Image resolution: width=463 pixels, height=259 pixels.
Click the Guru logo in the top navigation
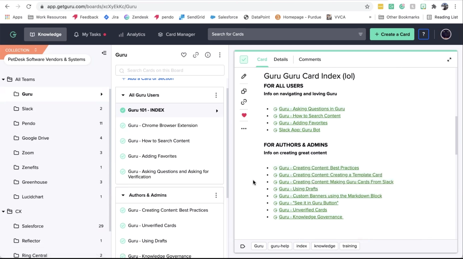pos(13,34)
